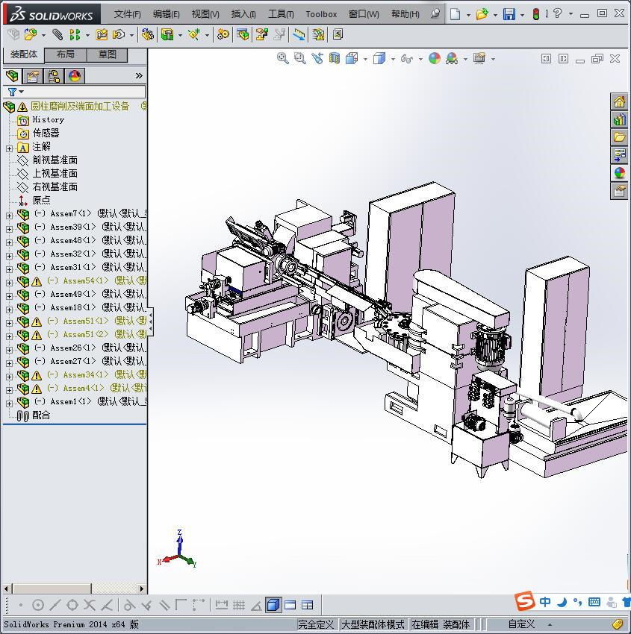Select the 前视基准面 plane in tree
This screenshot has width=631, height=634.
(x=55, y=160)
